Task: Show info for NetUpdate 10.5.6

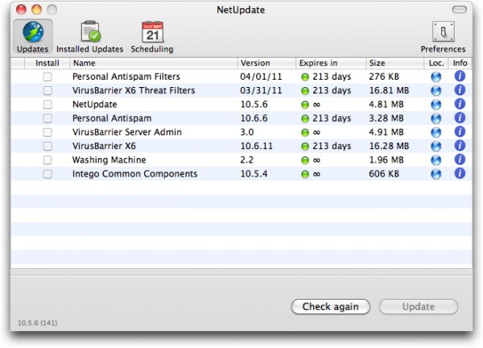Action: (x=460, y=104)
